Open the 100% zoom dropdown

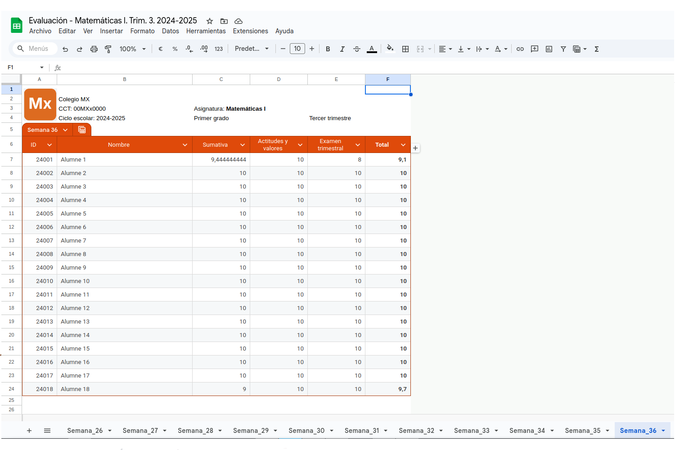pyautogui.click(x=132, y=49)
